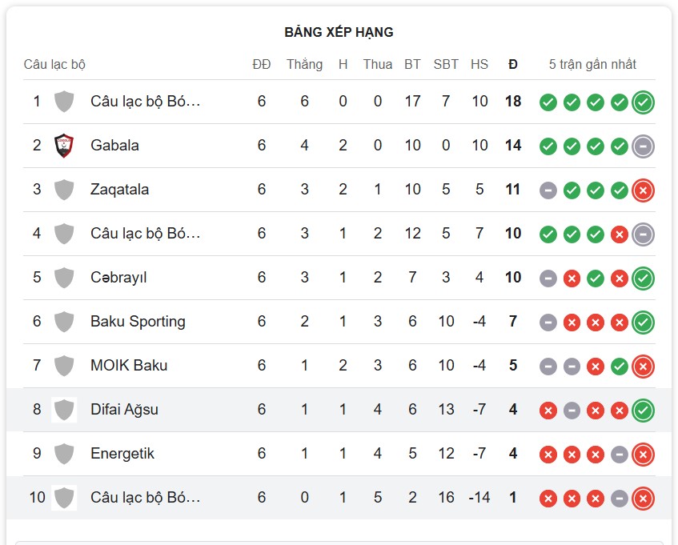Click the gray draw marker ending Gabala's form run
Screen dimensions: 678x545
(x=641, y=146)
